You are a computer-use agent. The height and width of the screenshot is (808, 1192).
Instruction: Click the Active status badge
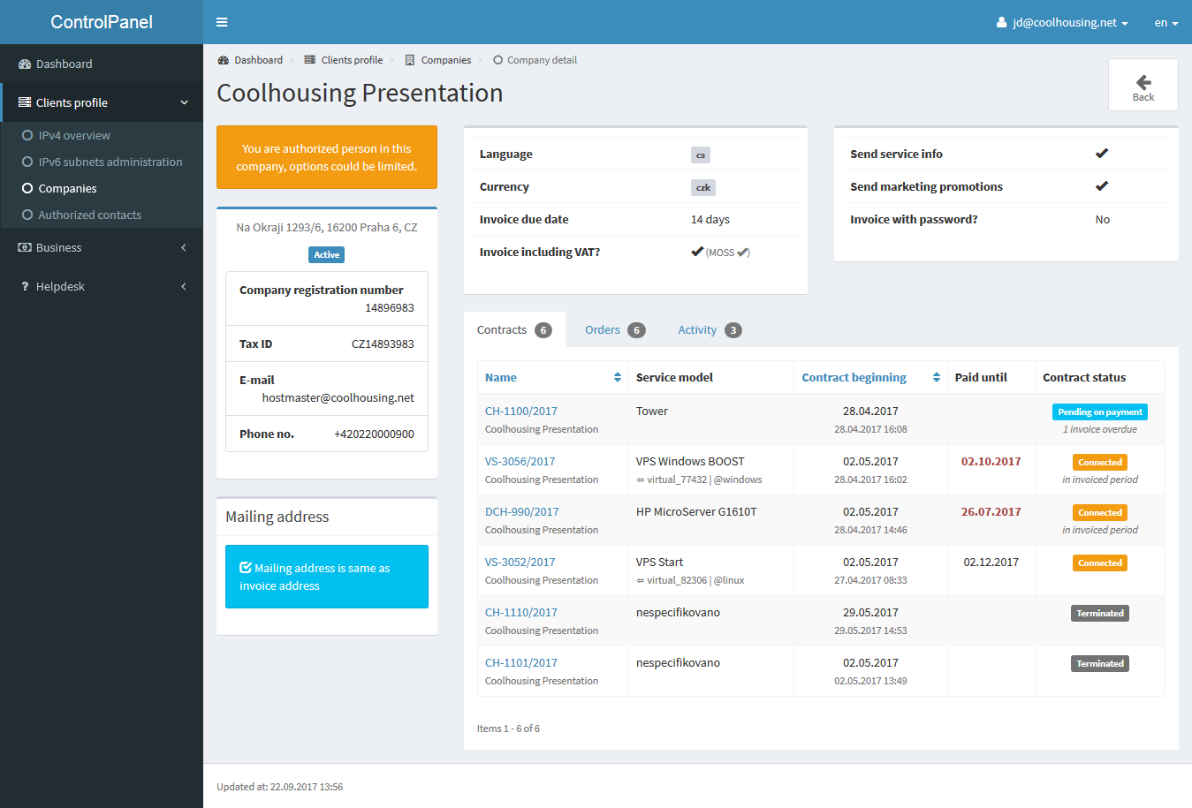pos(327,255)
